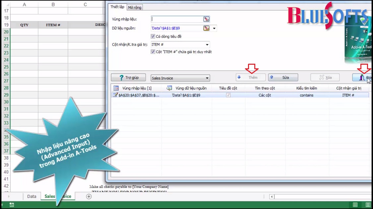The width and height of the screenshot is (373, 209).
Task: Click range picker icon beside Dữ liệu nguồn
Action: coord(206,28)
